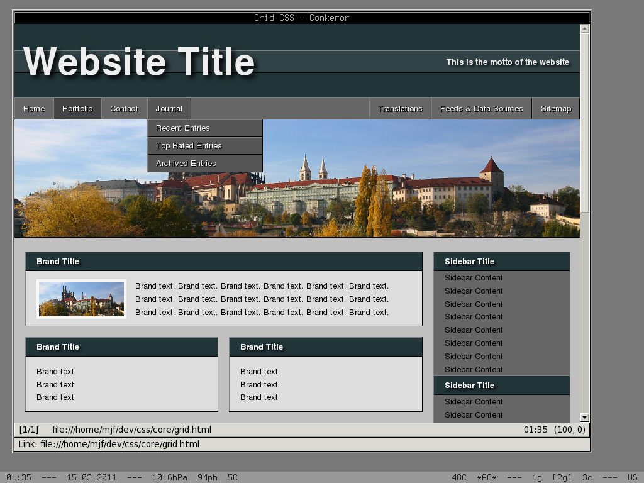The image size is (644, 483).
Task: Click the Website Title heading
Action: click(x=139, y=62)
